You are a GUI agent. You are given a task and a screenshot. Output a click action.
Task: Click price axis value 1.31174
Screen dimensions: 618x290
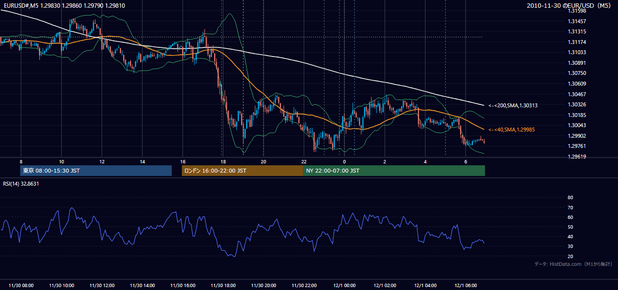[577, 42]
